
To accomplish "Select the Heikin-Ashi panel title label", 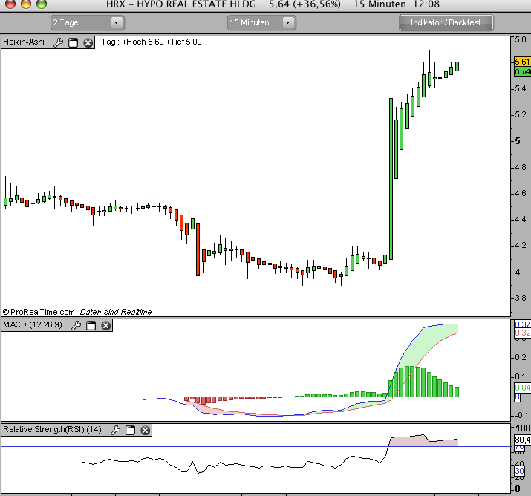I will [25, 42].
